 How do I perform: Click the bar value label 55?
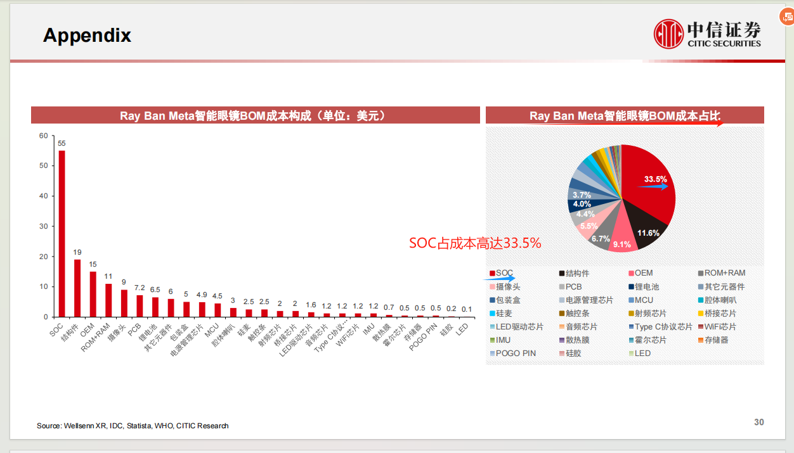(62, 143)
